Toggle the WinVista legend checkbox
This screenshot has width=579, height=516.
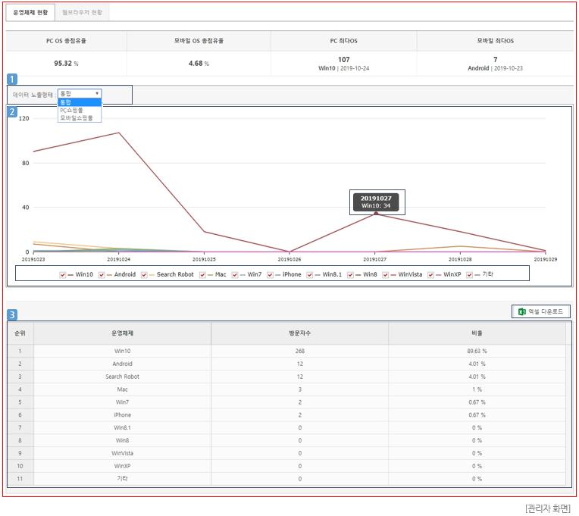pyautogui.click(x=386, y=275)
